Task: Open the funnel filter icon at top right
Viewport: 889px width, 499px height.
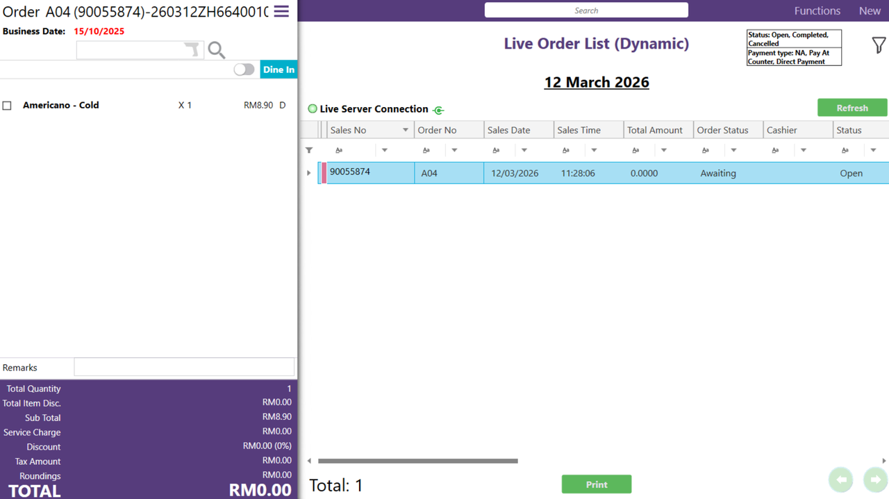Action: point(879,45)
